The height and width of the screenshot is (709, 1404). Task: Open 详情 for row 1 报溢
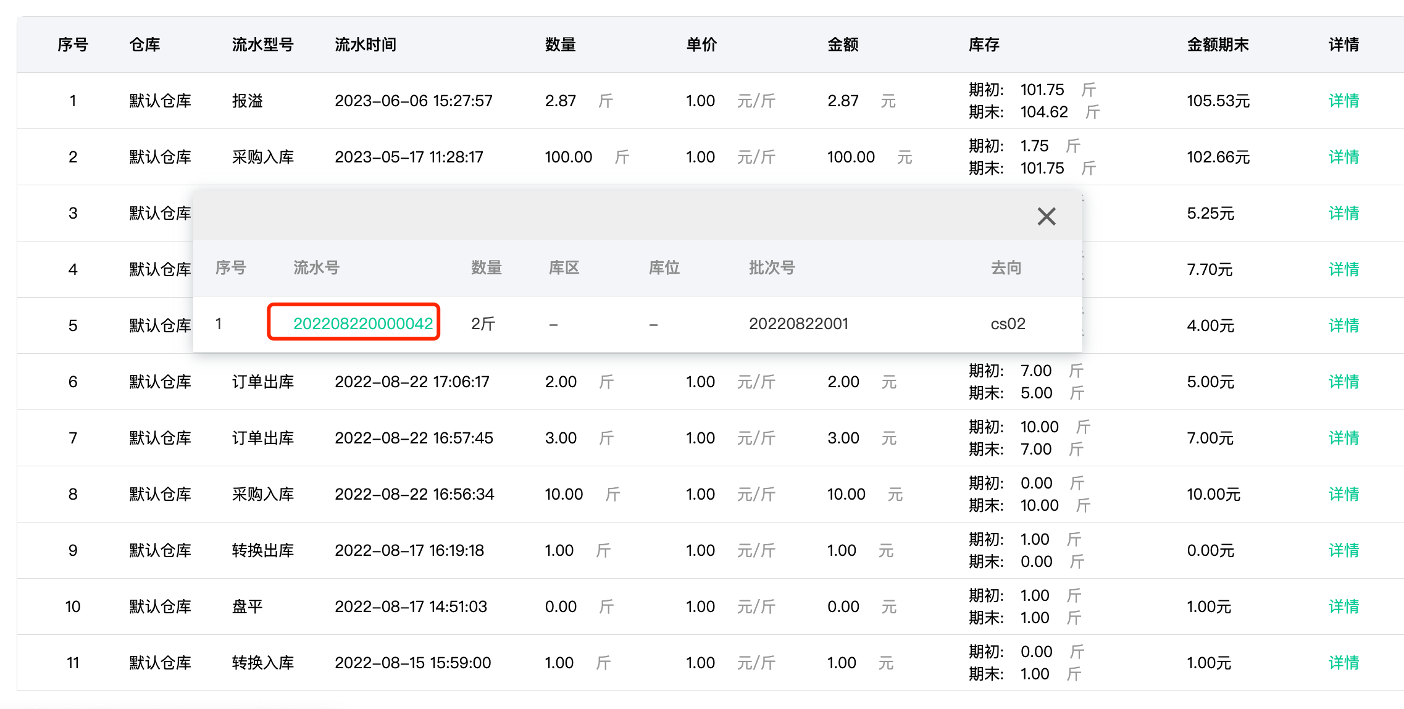point(1343,101)
